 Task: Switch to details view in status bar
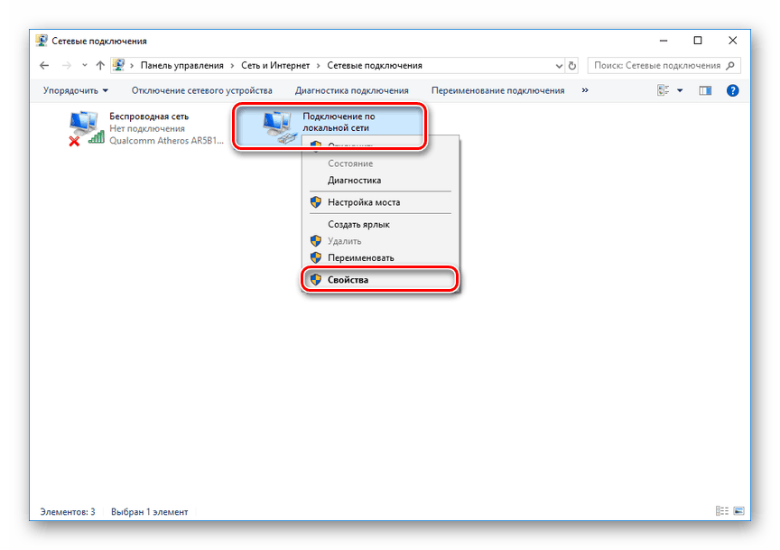pos(721,511)
